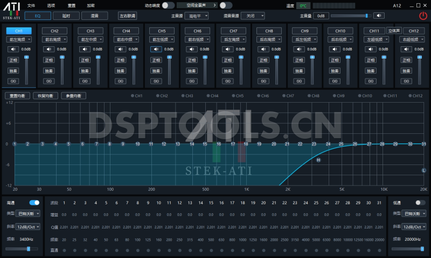Mute channel CH12 with its speaker icon
431x258 pixels.
406,49
